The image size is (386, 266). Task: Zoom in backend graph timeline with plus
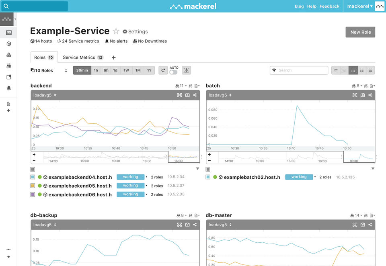pos(34,154)
